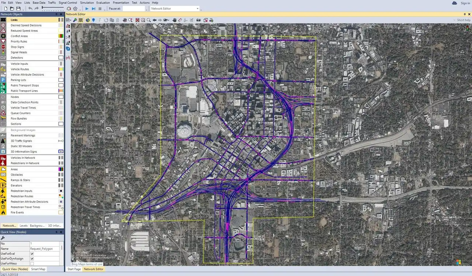
Task: Uncheck the UseForEval checkbox
Action: click(32, 254)
